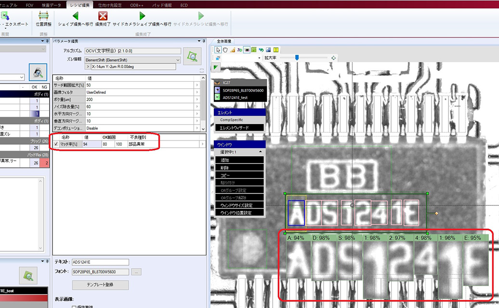Select the triangle ruler measure tool
The height and width of the screenshot is (308, 499).
coord(233,50)
